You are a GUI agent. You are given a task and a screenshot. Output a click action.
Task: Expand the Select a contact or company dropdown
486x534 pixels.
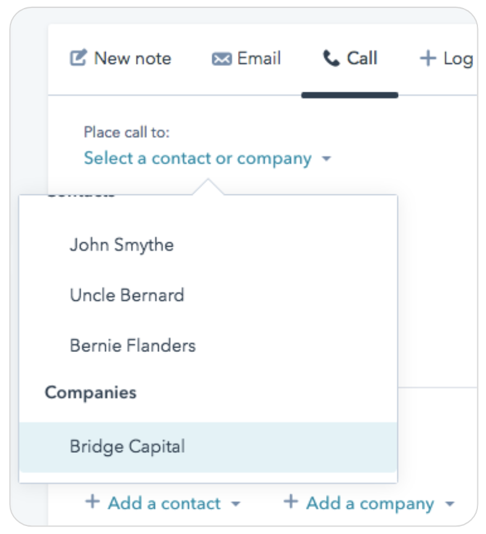point(207,158)
